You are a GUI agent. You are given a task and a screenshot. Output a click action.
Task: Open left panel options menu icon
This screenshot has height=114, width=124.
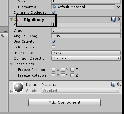click(4, 31)
